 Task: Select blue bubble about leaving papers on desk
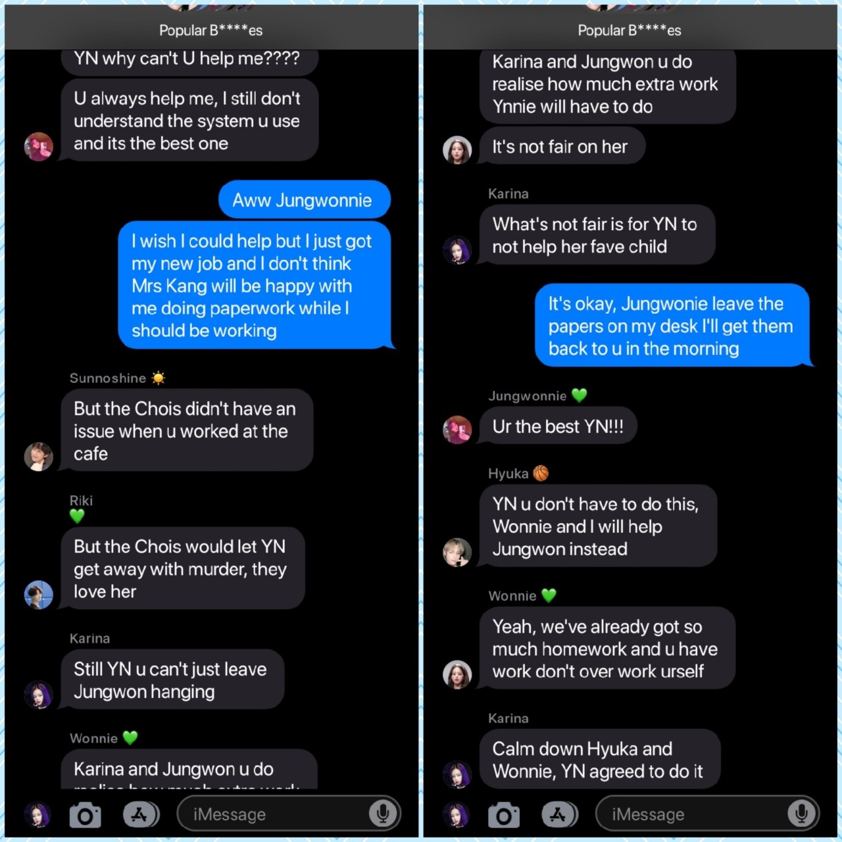tap(674, 326)
